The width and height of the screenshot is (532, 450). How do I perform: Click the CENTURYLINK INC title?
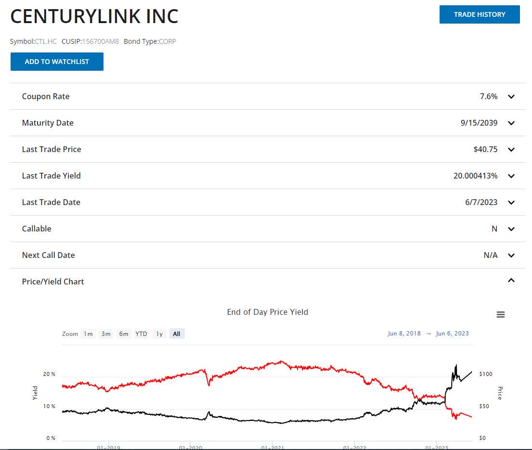pyautogui.click(x=94, y=16)
